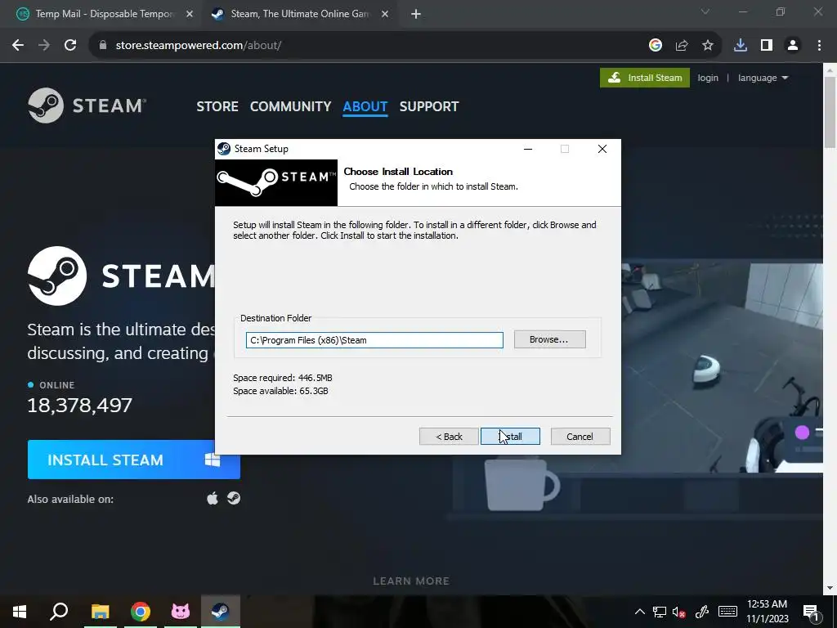Open Windows Start menu
The height and width of the screenshot is (628, 837).
(x=20, y=612)
